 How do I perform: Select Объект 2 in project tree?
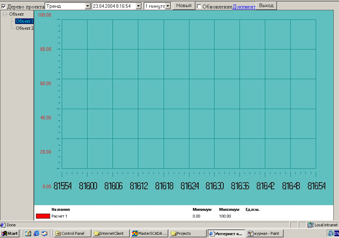[24, 28]
